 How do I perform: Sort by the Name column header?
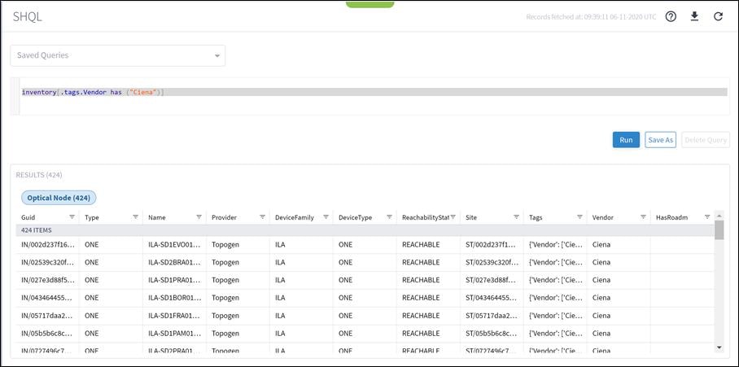tap(157, 217)
